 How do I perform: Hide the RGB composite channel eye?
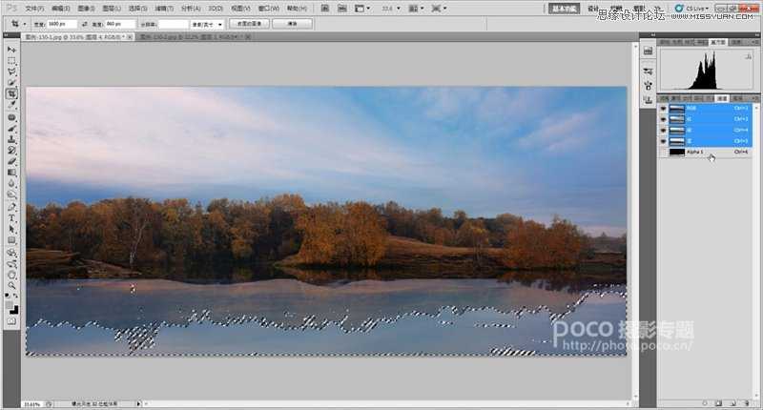(663, 108)
